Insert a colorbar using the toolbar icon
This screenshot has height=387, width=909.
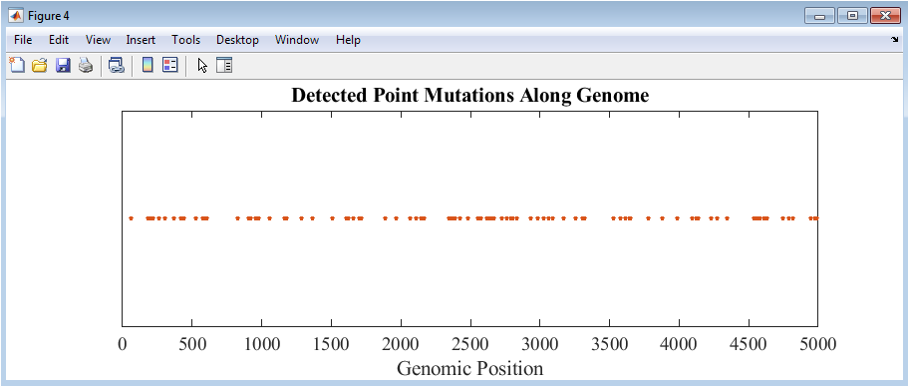pos(148,65)
